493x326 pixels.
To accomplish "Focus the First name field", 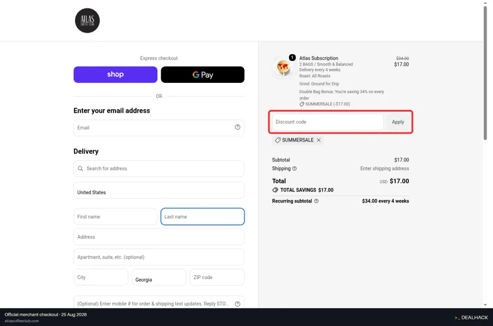I will (x=116, y=217).
